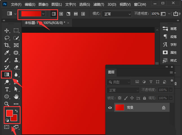Open the 编辑(E) menu
The image size is (182, 135).
30,5
